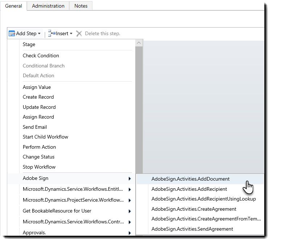
Task: Expand Microsoft.Dynamics.Service.Workflows.Entitl... submenu arrow
Action: [129, 189]
